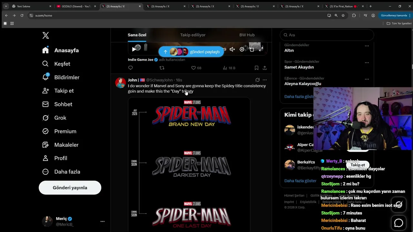View 18 B post analytics

coord(229,68)
